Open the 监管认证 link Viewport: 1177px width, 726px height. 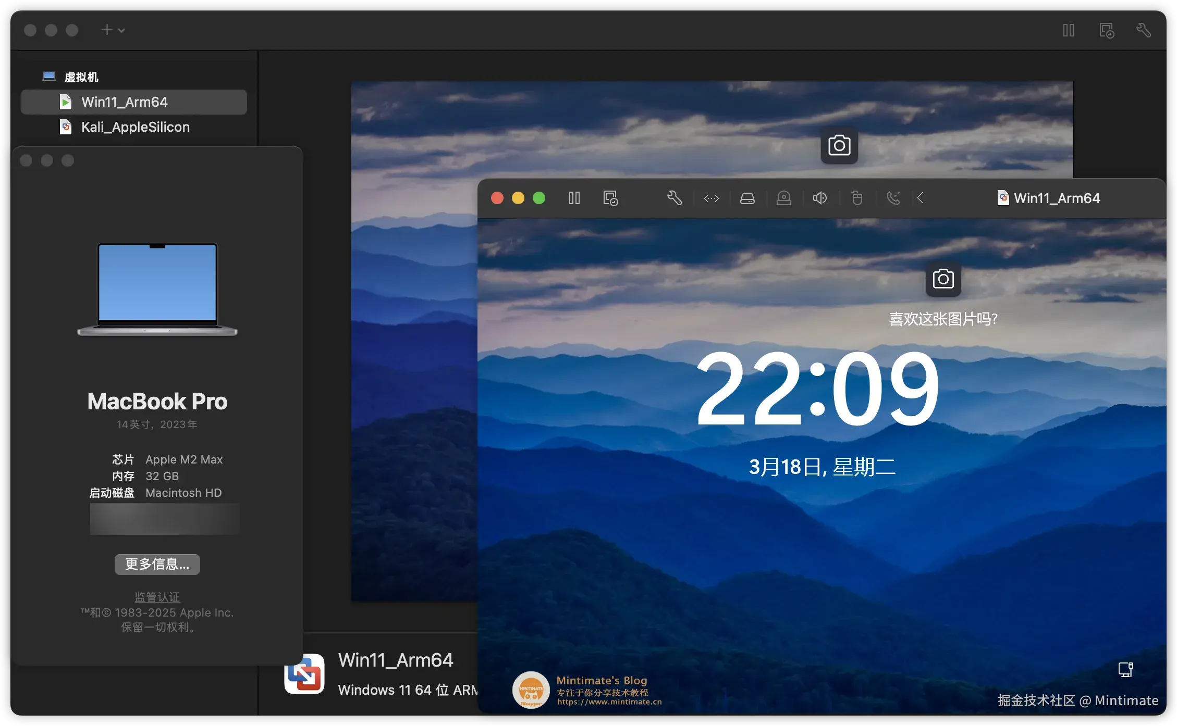click(x=157, y=597)
